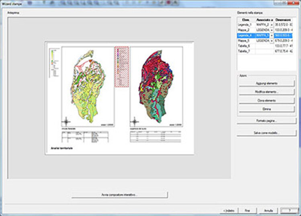Select the Tabella_7 row in elements list

click(x=245, y=51)
